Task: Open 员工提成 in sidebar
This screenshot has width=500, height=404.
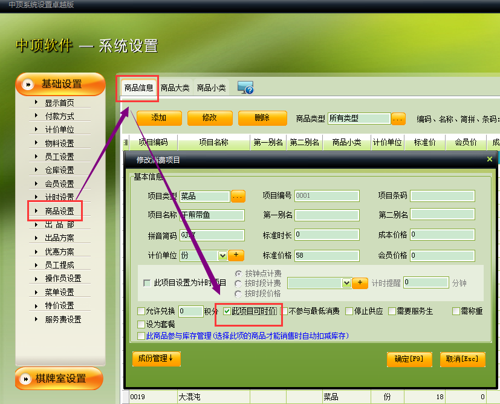Action: (x=59, y=265)
